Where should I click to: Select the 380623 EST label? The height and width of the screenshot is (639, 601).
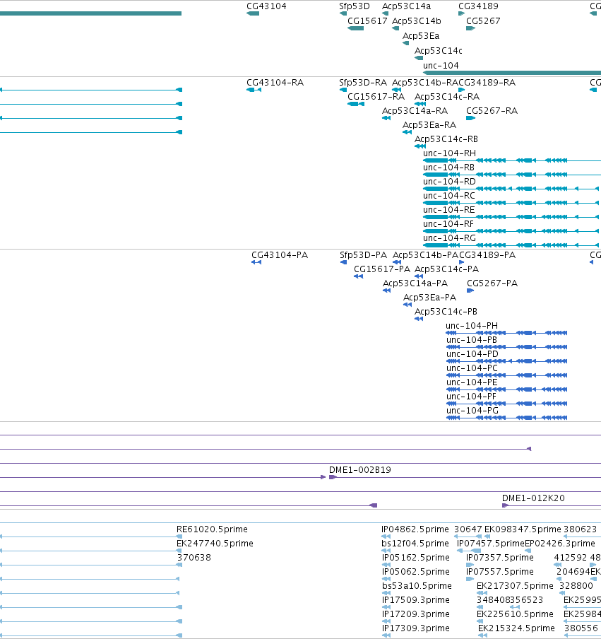coord(580,529)
